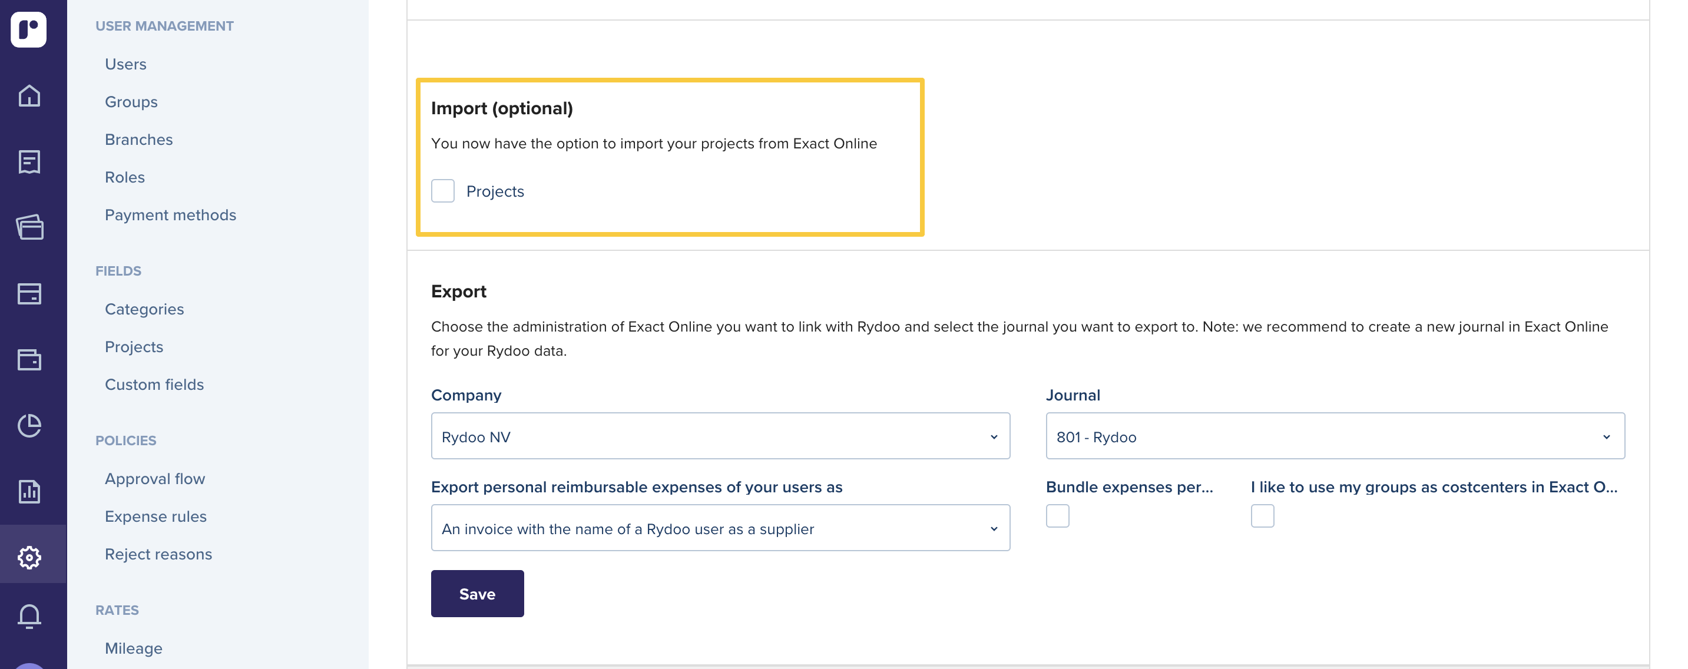The width and height of the screenshot is (1688, 669).
Task: Click the settings gear icon
Action: click(x=29, y=558)
